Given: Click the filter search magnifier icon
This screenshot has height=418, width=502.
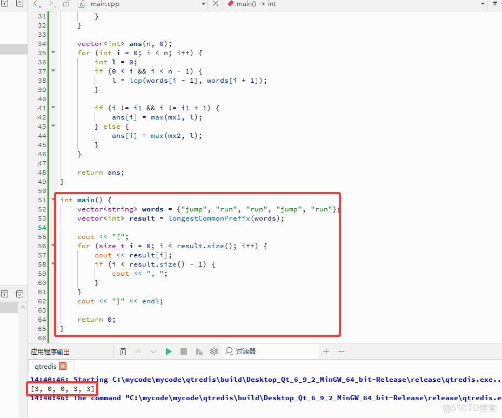Looking at the screenshot, I should pyautogui.click(x=229, y=351).
